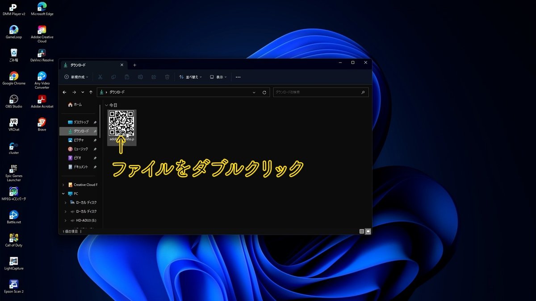Click the Share icon in Explorer toolbar
Screen dimensions: 536x301
click(x=154, y=77)
